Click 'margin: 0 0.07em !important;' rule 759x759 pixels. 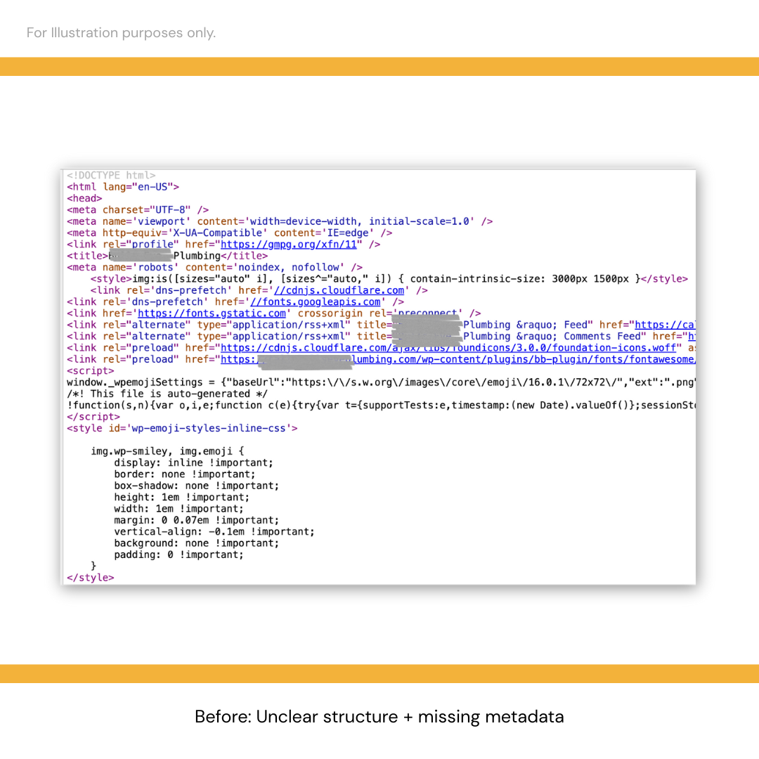point(197,521)
